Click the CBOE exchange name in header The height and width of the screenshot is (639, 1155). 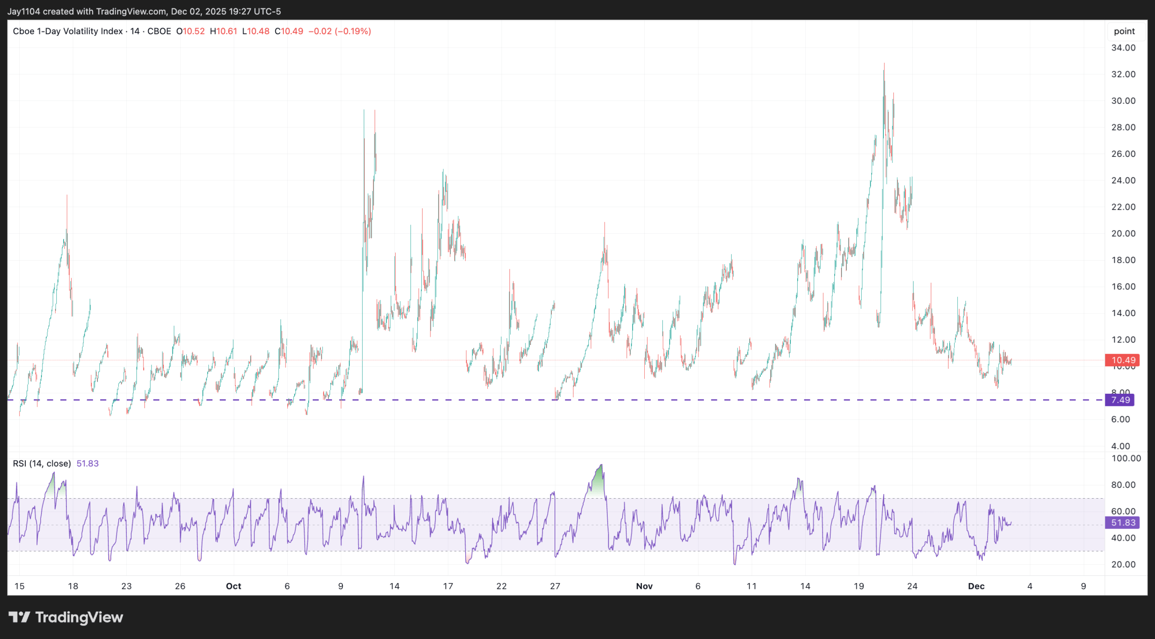(159, 31)
